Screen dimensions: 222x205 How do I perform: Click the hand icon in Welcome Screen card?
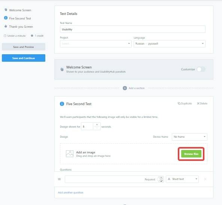[62, 69]
